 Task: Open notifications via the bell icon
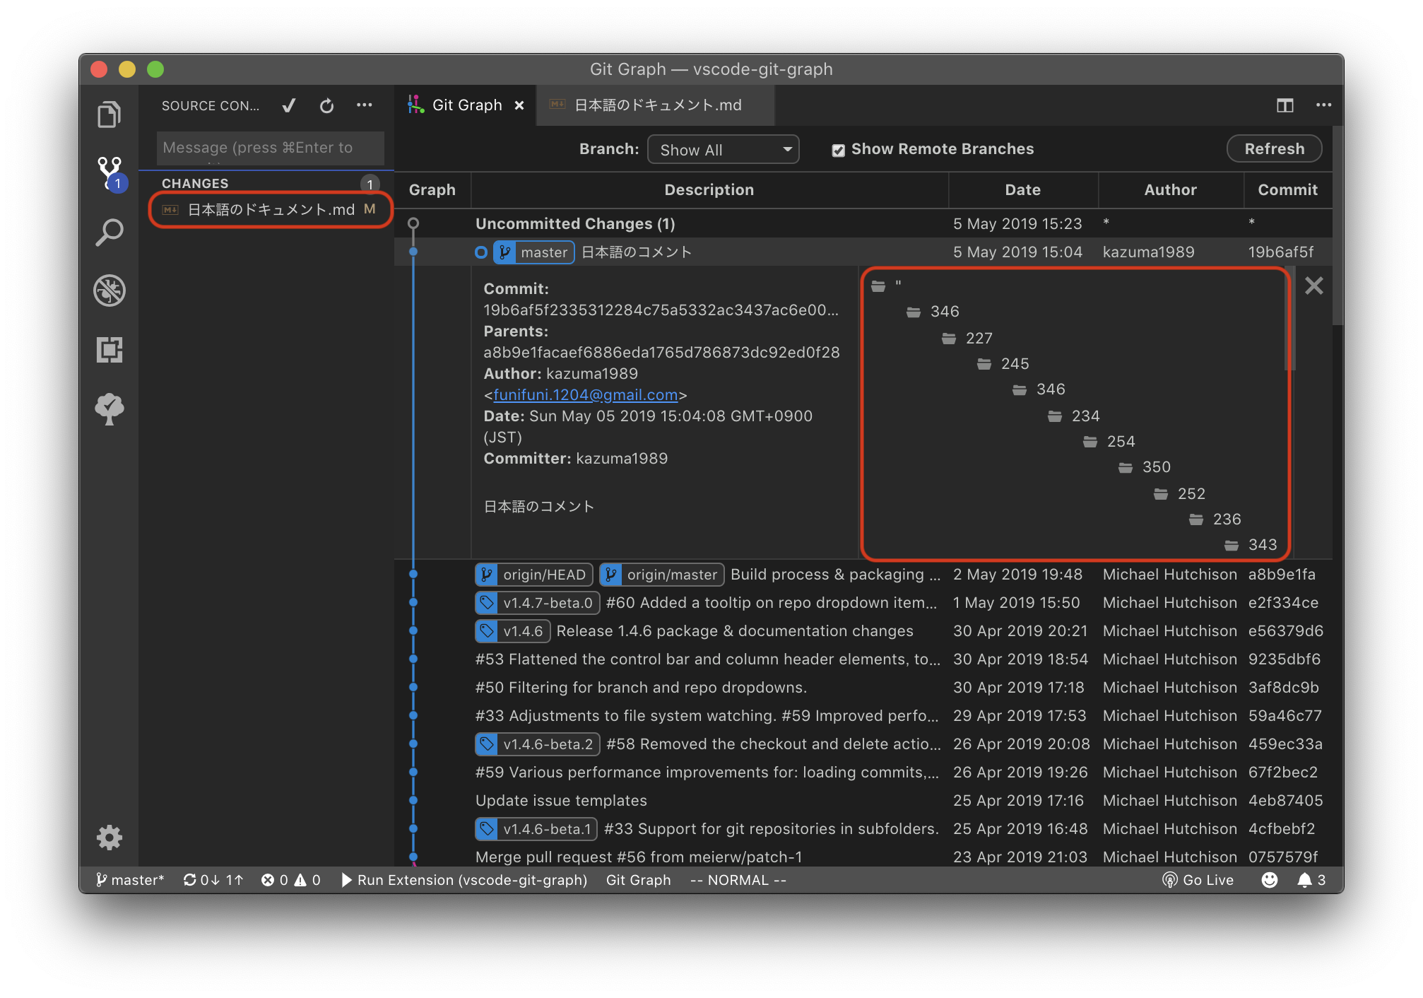tap(1304, 879)
